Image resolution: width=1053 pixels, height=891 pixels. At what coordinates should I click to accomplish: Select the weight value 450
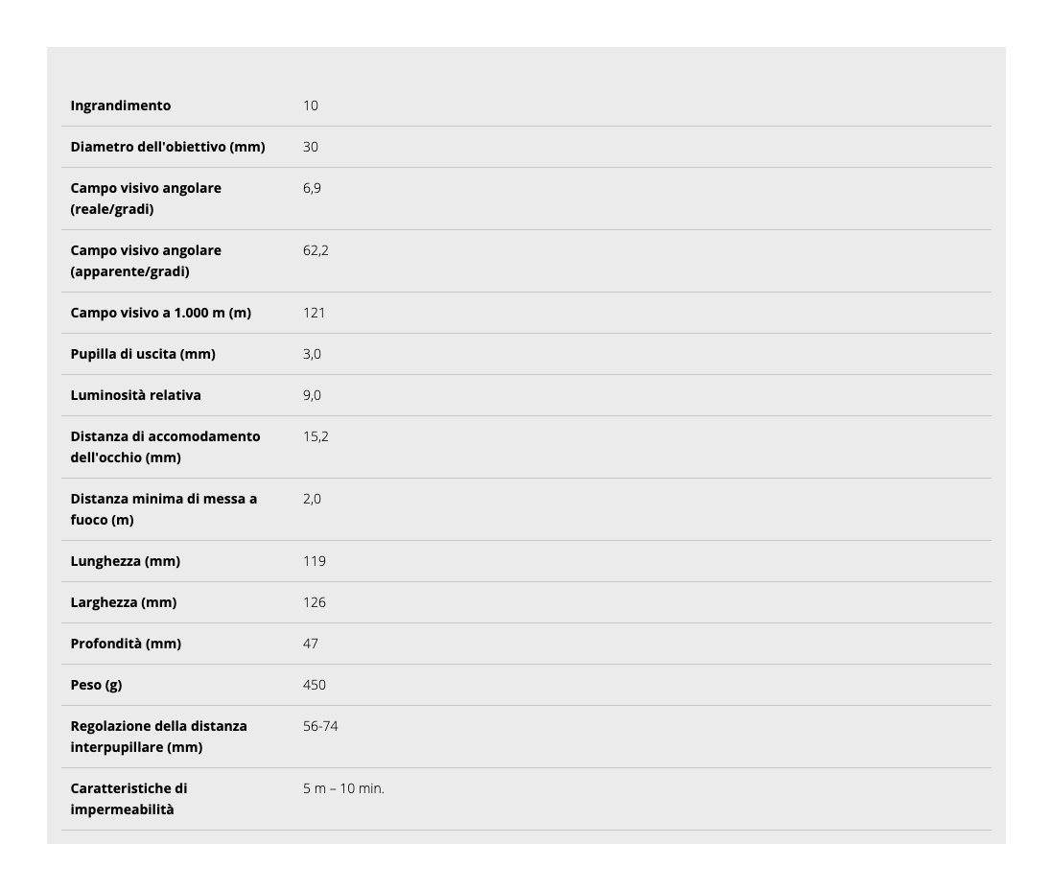pyautogui.click(x=314, y=685)
